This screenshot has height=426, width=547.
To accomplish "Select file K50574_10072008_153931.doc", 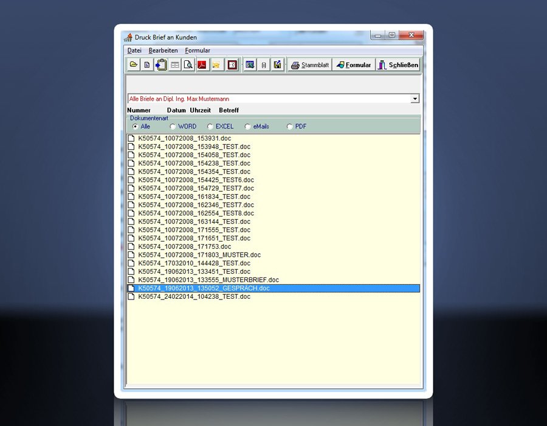I will click(x=185, y=138).
